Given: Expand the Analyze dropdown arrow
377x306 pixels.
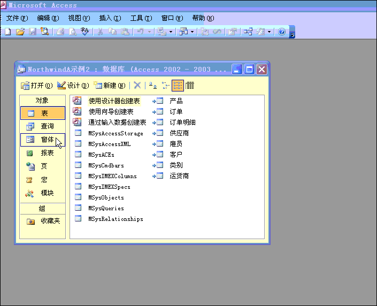Looking at the screenshot, I should point(192,32).
